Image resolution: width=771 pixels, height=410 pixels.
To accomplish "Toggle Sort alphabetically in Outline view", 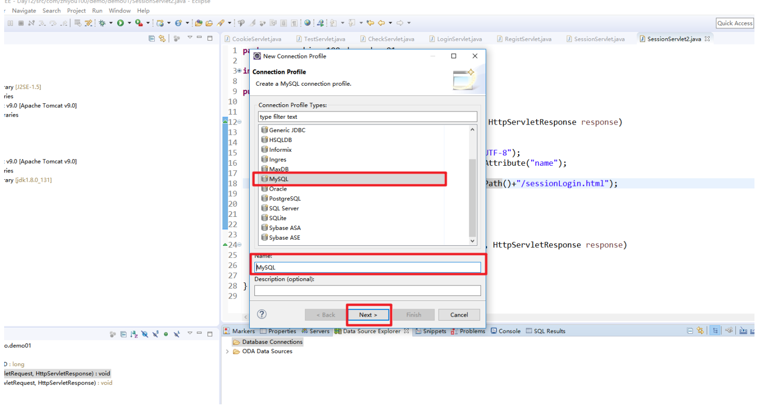I will pos(134,334).
